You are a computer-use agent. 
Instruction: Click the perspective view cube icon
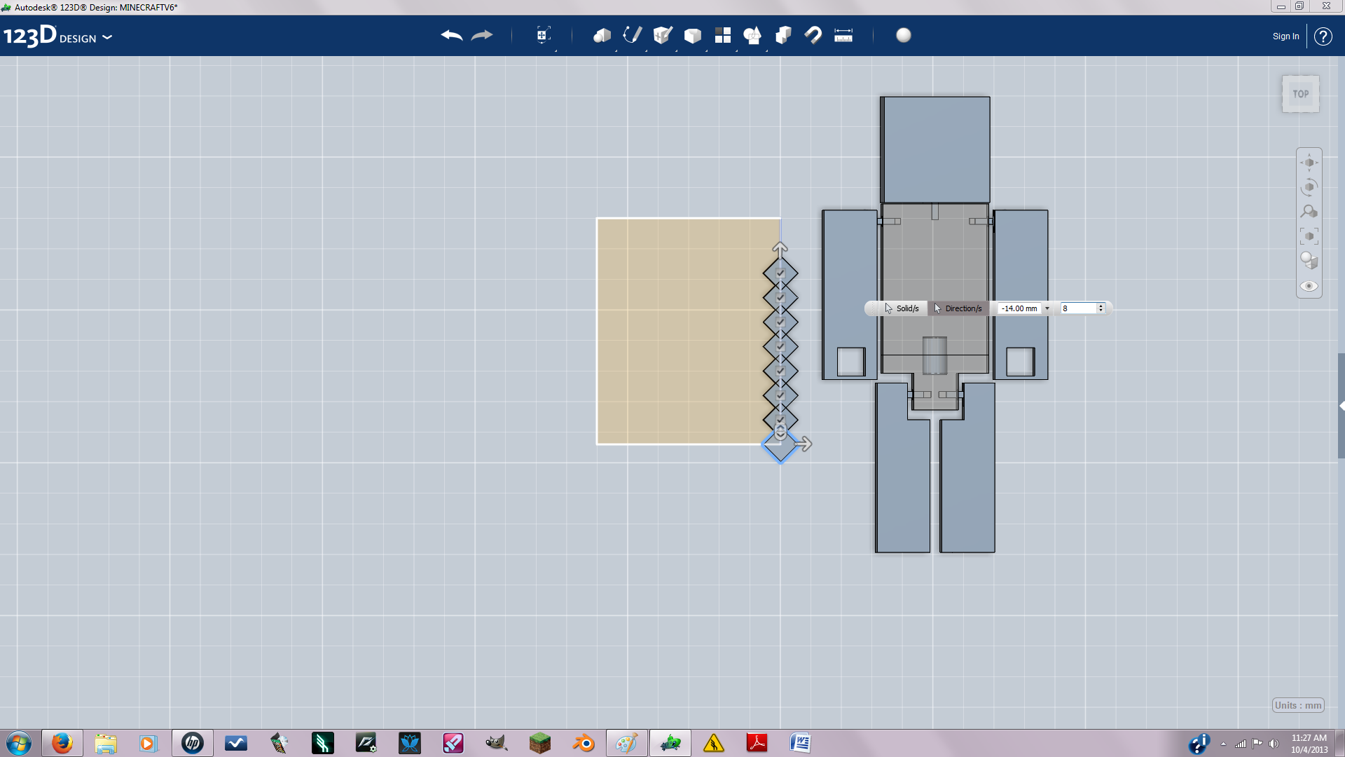point(1309,261)
